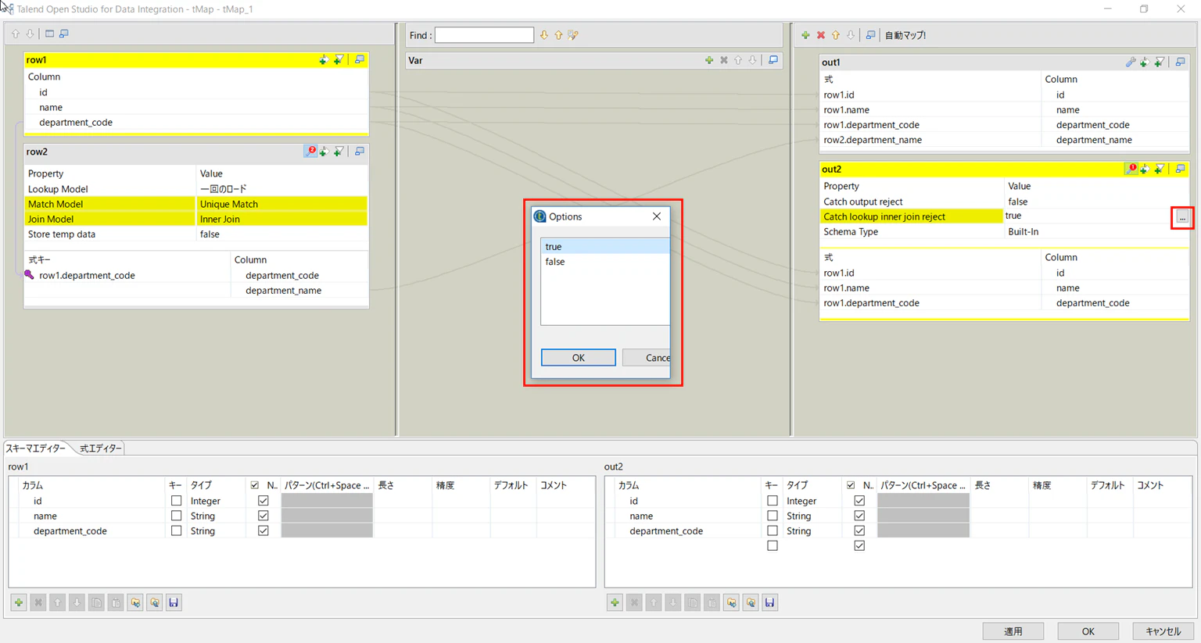Screen dimensions: 1201x643
Task: Remove selected output table with red X
Action: pos(821,35)
